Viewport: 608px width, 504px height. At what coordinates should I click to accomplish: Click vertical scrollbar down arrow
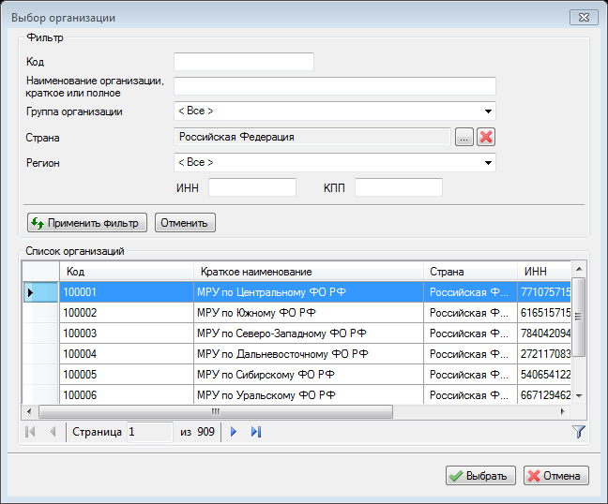(579, 396)
